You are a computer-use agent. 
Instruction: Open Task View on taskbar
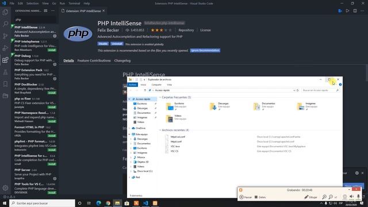[x=89, y=203]
